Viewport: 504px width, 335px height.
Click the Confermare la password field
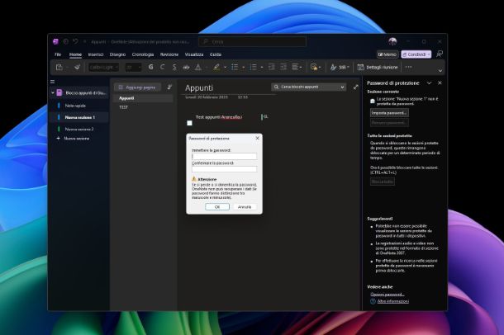pos(224,169)
